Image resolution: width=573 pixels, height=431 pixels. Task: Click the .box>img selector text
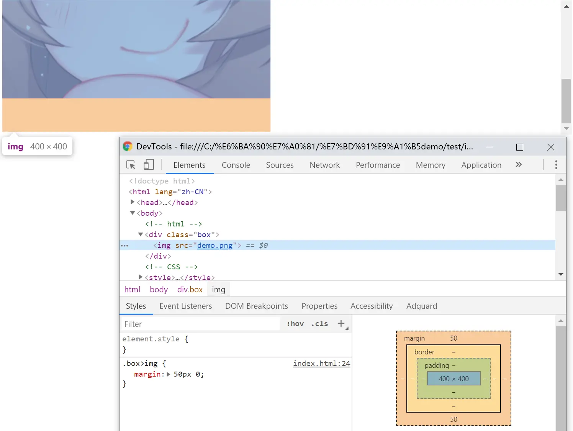140,364
